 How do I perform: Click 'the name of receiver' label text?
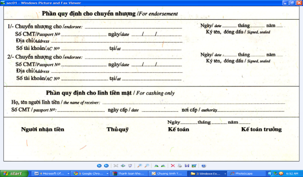tap(82, 103)
